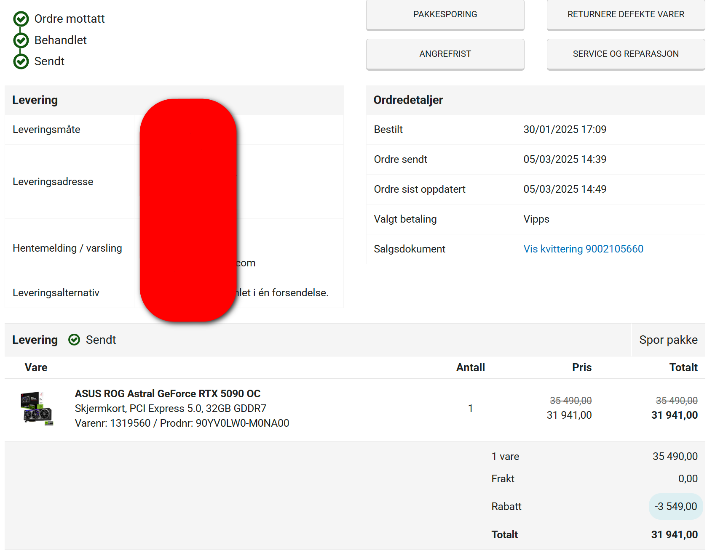Image resolution: width=715 pixels, height=558 pixels.
Task: Select the Frakt value 0,00
Action: (x=688, y=479)
